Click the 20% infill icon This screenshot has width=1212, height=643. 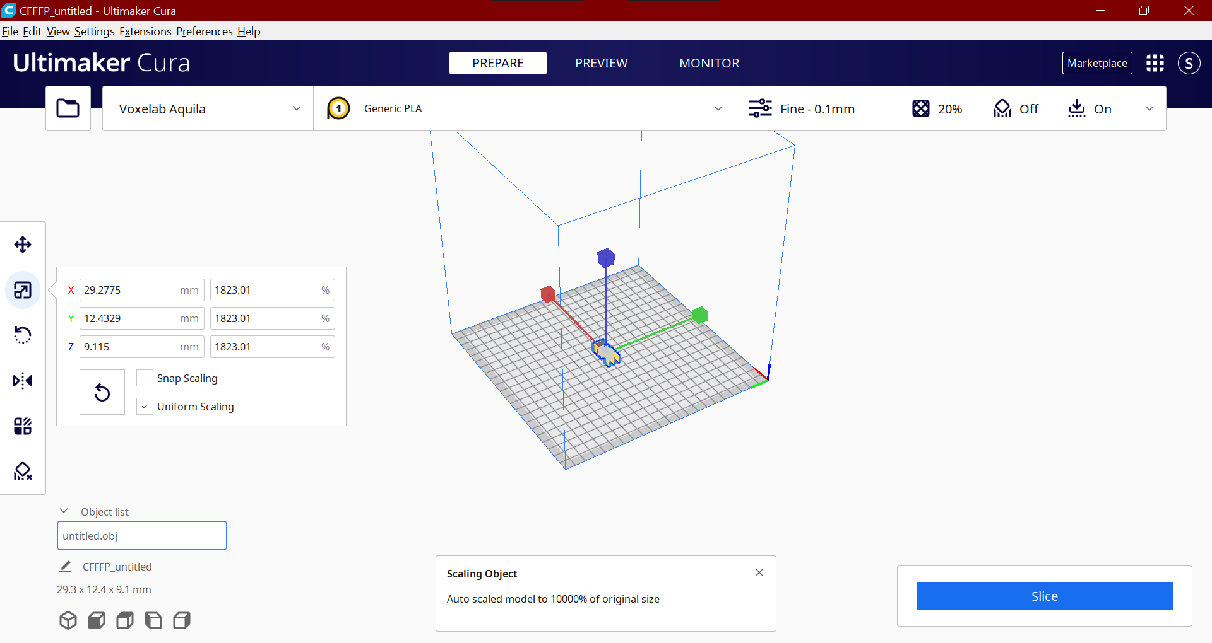(x=921, y=108)
